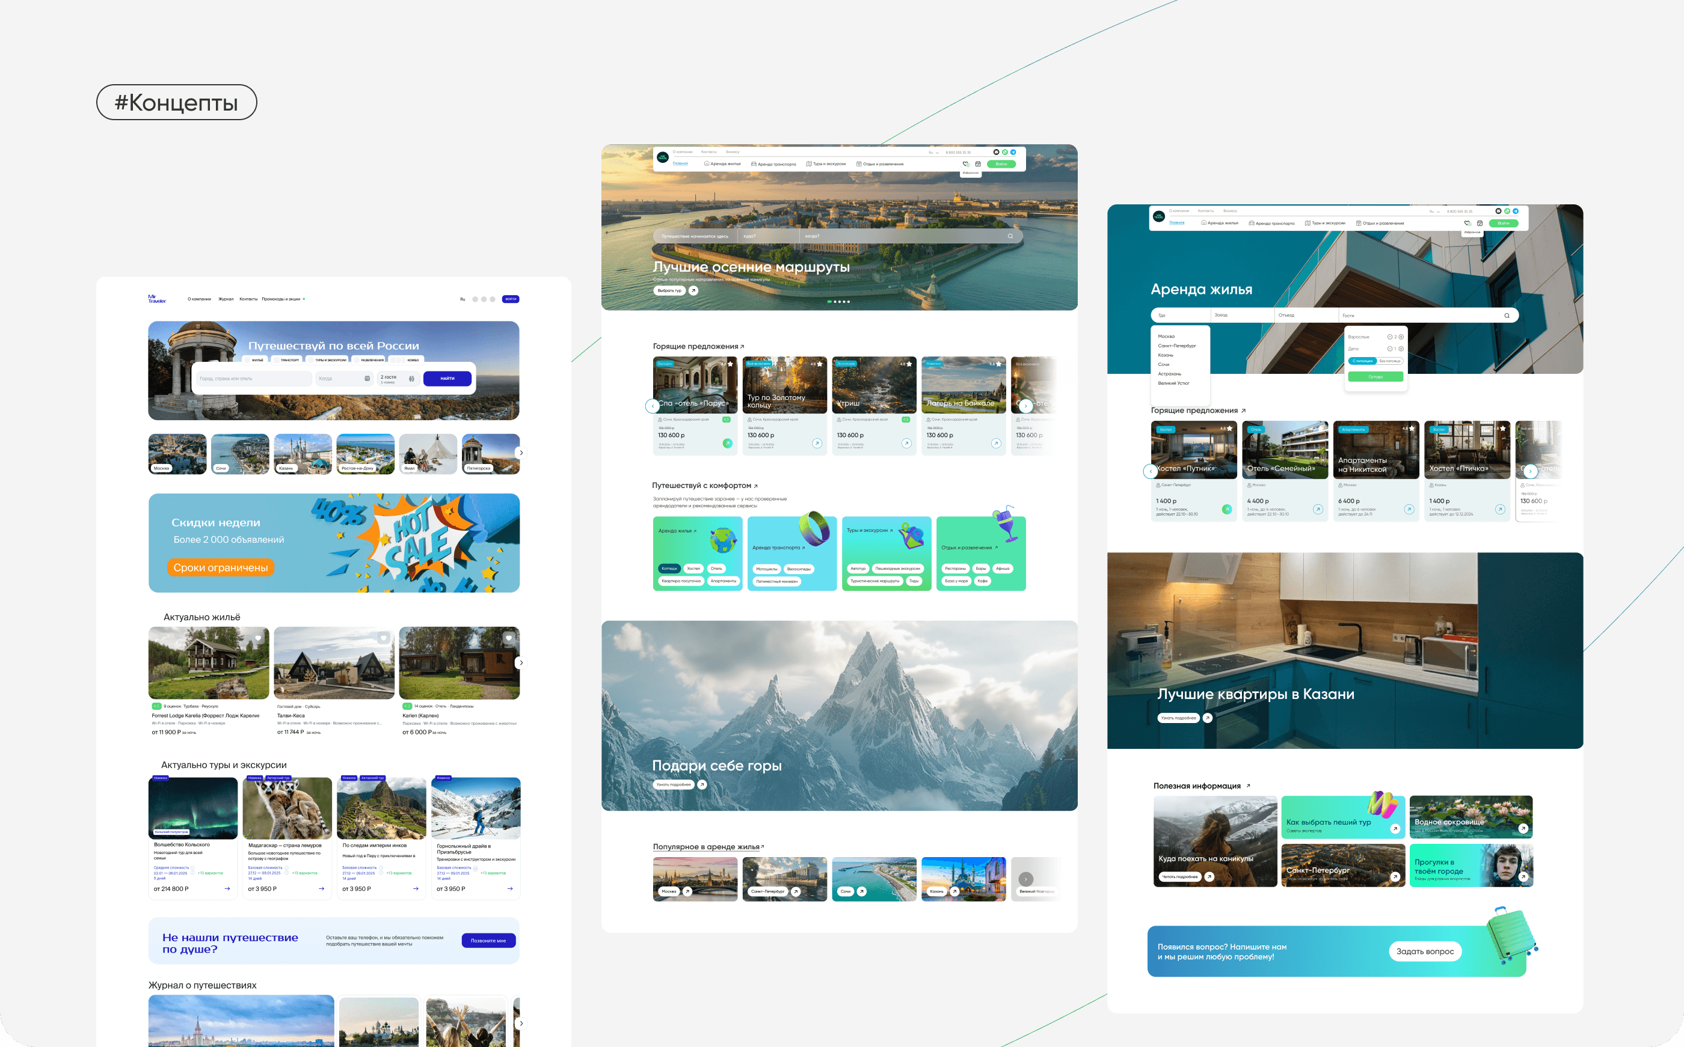Click booking calendar icon in right concept header

tap(1480, 223)
